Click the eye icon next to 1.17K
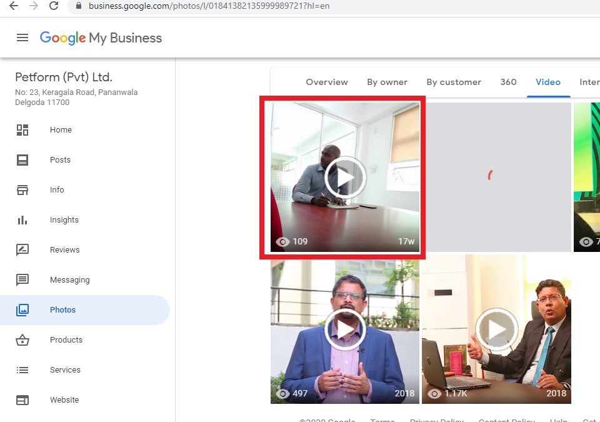This screenshot has height=422, width=600. point(434,393)
